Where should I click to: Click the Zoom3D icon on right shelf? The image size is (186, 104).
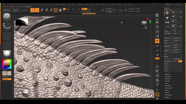[157, 76]
